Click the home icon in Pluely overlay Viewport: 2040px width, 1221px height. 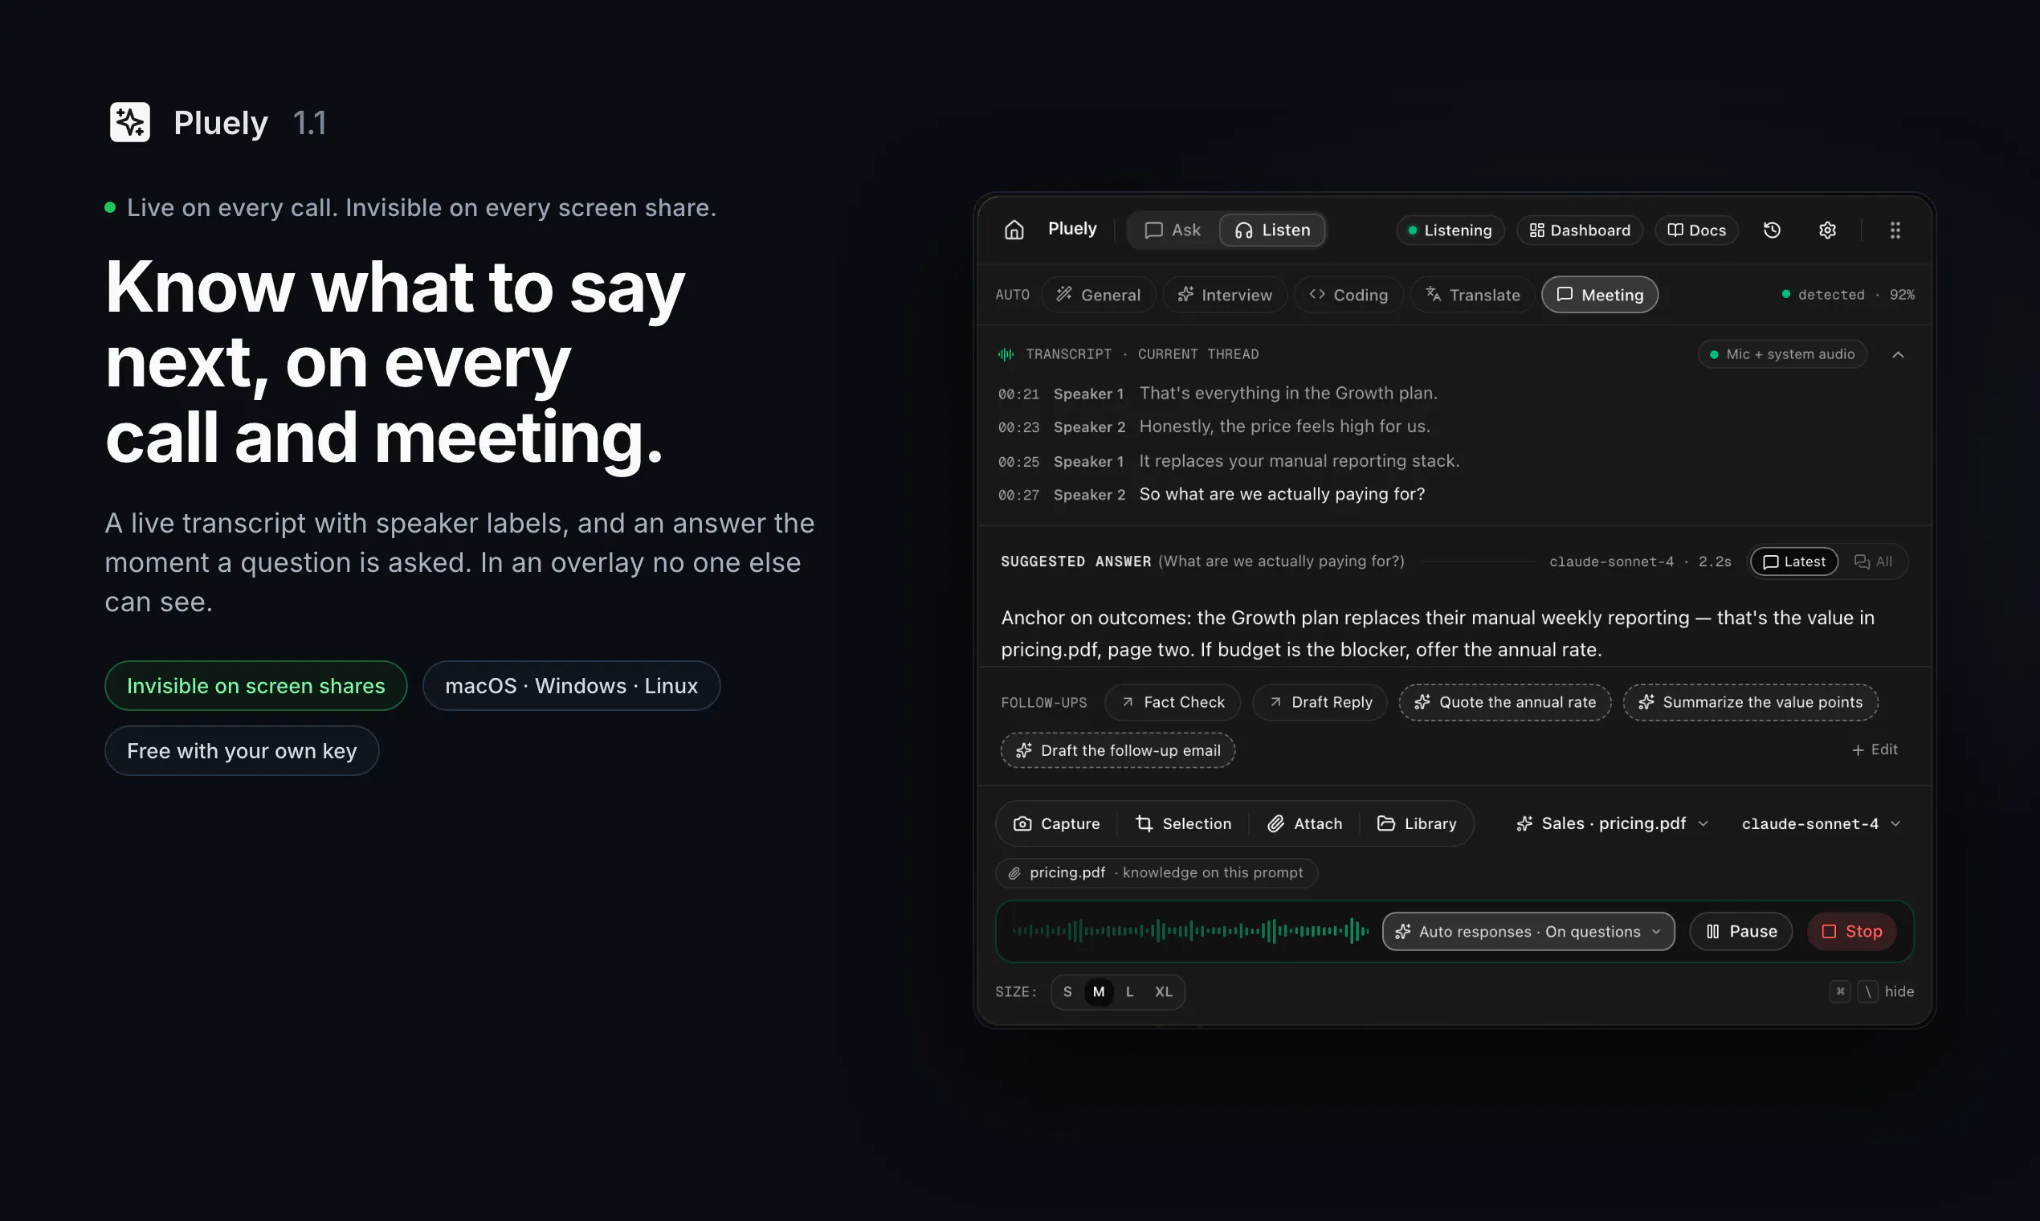tap(1014, 231)
